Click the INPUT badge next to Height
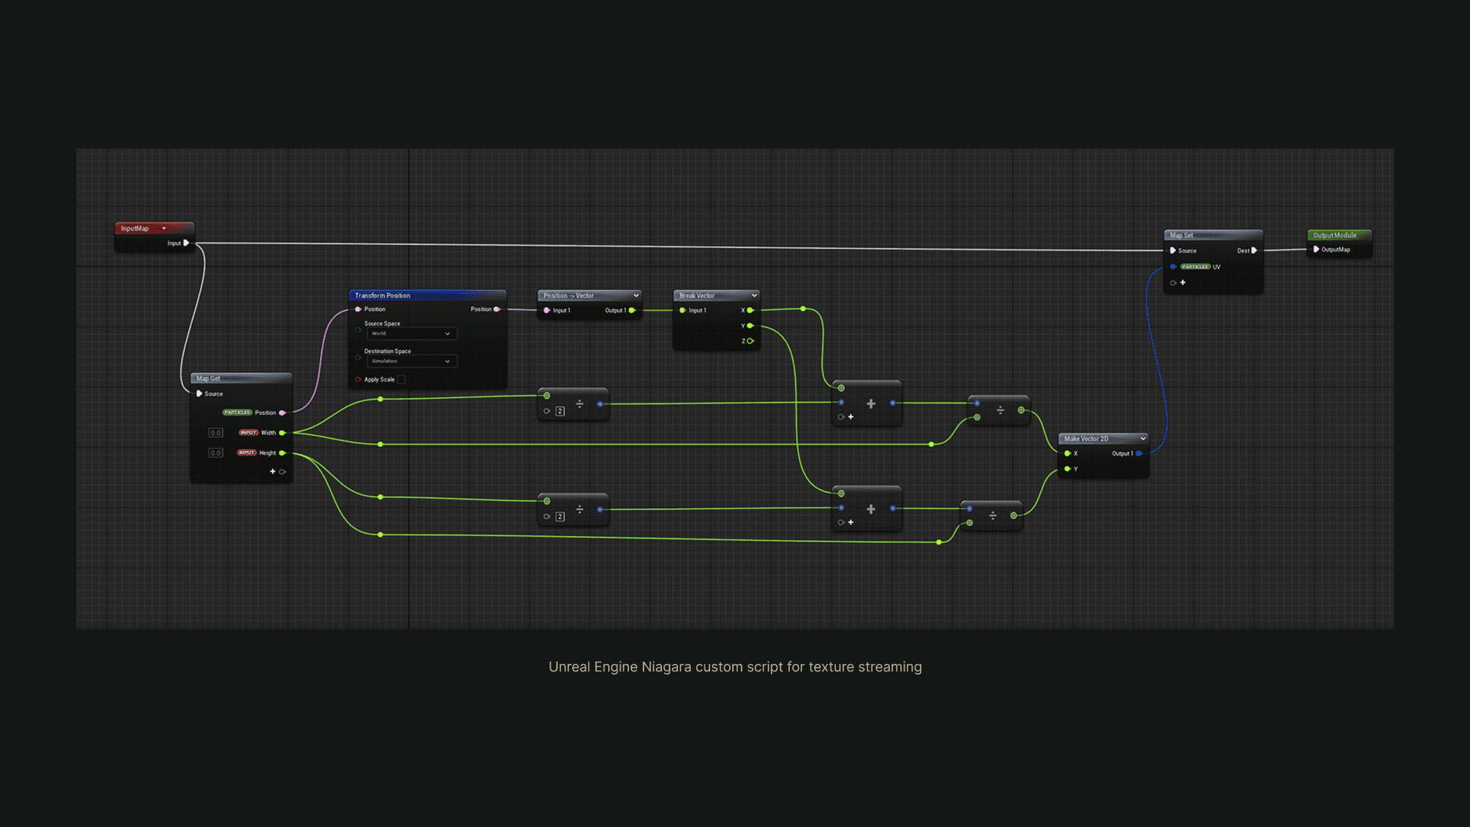Image resolution: width=1470 pixels, height=827 pixels. pos(247,453)
